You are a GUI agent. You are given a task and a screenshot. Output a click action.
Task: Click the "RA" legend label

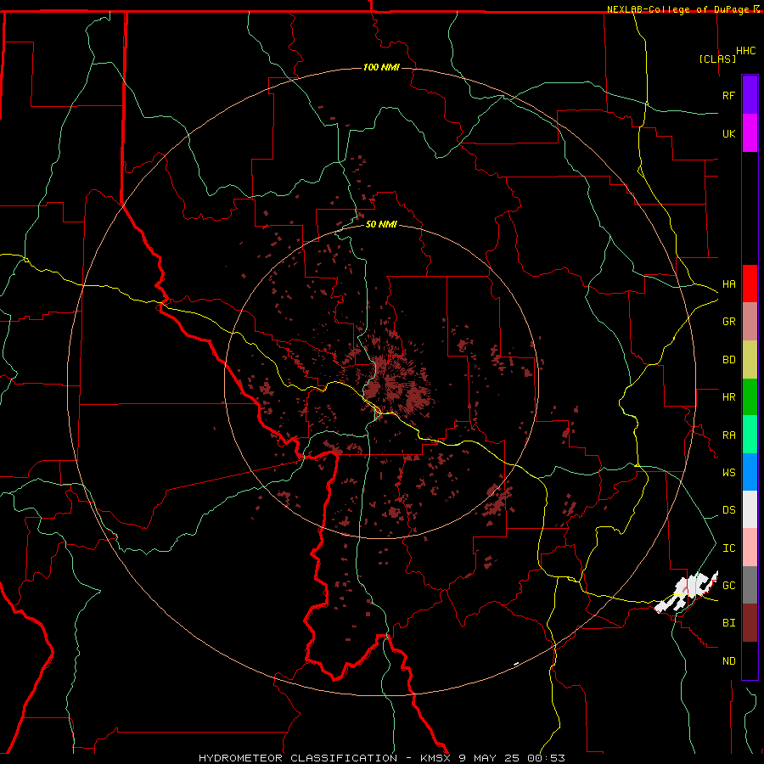[728, 435]
